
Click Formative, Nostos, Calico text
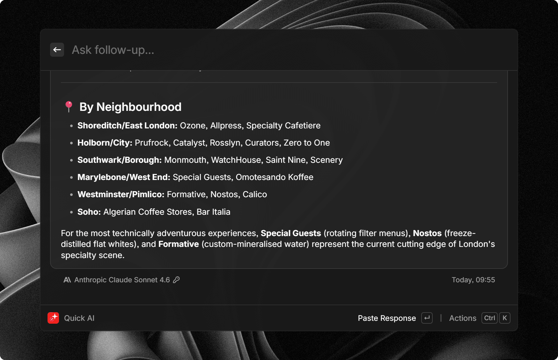pyautogui.click(x=217, y=194)
